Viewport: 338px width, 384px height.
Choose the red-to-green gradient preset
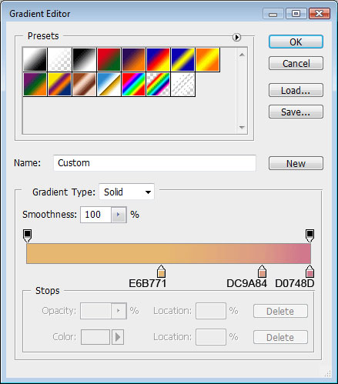click(x=109, y=59)
